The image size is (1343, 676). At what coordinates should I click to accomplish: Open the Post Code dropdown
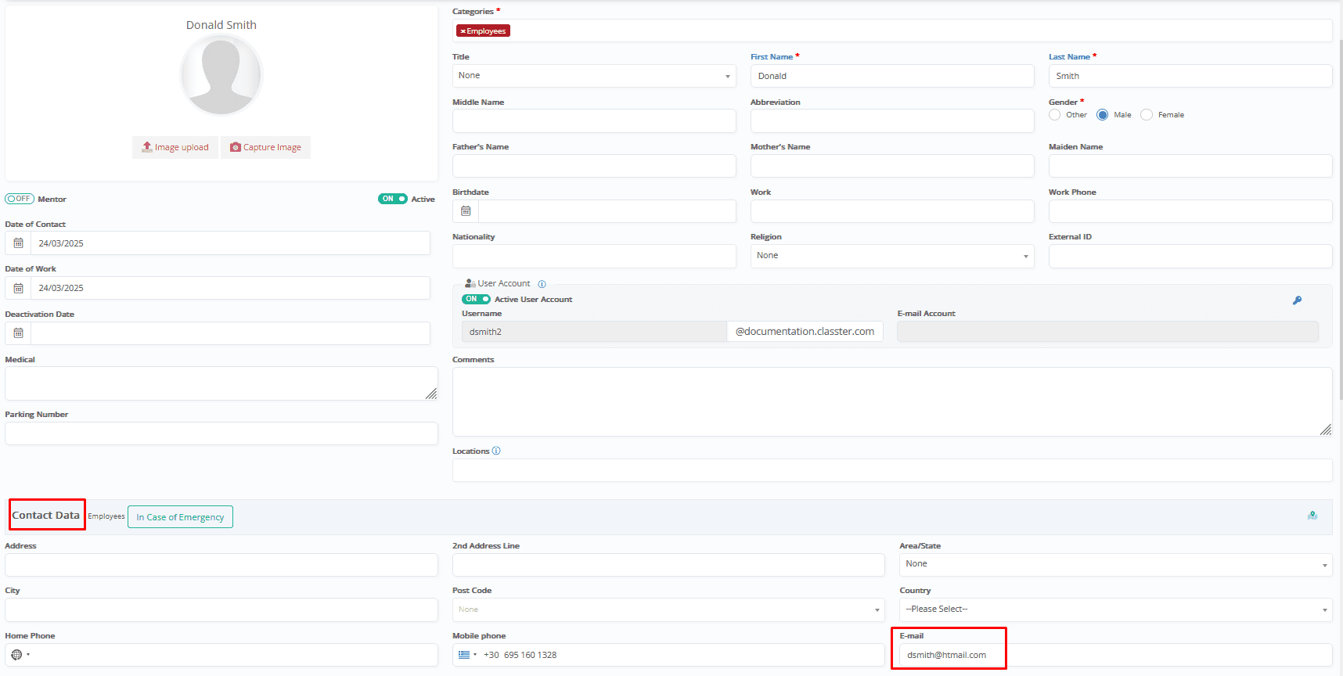point(668,609)
